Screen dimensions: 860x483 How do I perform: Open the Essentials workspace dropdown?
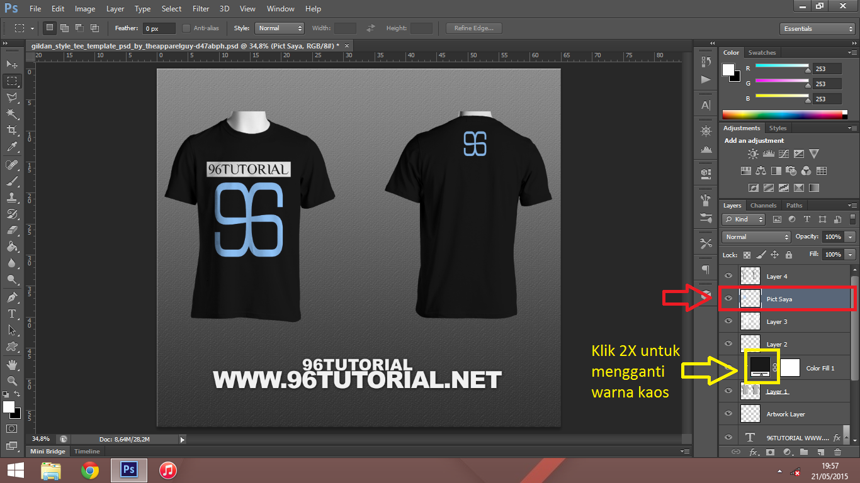pyautogui.click(x=817, y=29)
